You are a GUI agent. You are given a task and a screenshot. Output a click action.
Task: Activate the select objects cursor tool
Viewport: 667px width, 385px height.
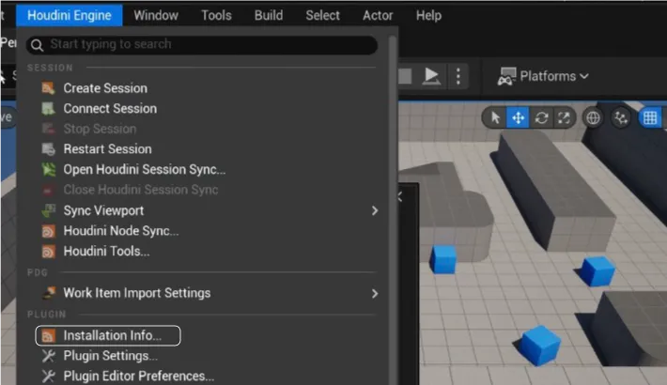coord(495,117)
